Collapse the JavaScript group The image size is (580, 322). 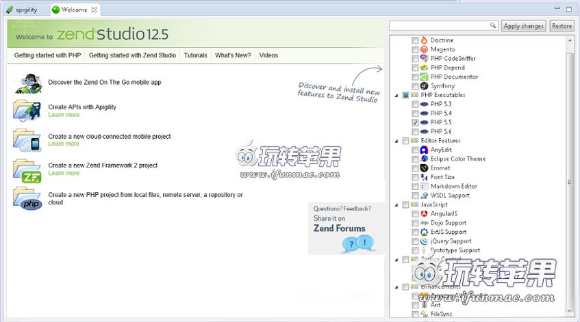click(396, 205)
